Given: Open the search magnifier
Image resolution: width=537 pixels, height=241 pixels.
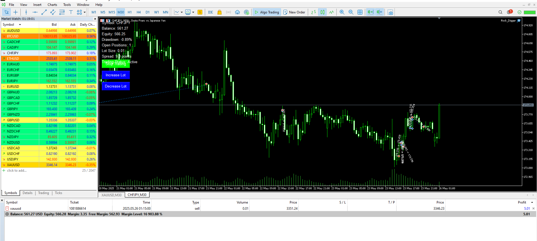Looking at the screenshot, I should coord(500,12).
